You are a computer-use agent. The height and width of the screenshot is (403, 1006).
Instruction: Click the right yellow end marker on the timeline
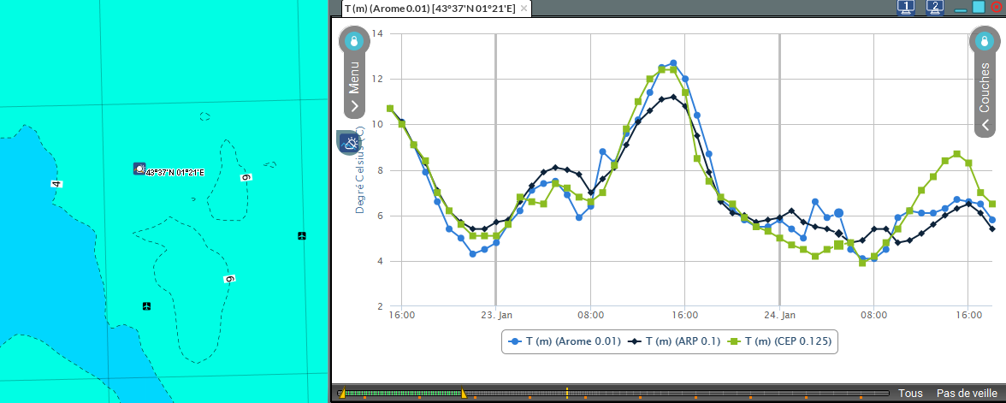(x=464, y=393)
